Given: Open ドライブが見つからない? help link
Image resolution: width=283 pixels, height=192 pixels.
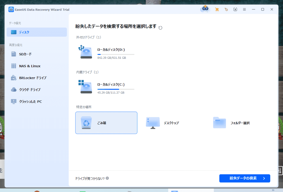Looking at the screenshot, I should click(x=90, y=178).
